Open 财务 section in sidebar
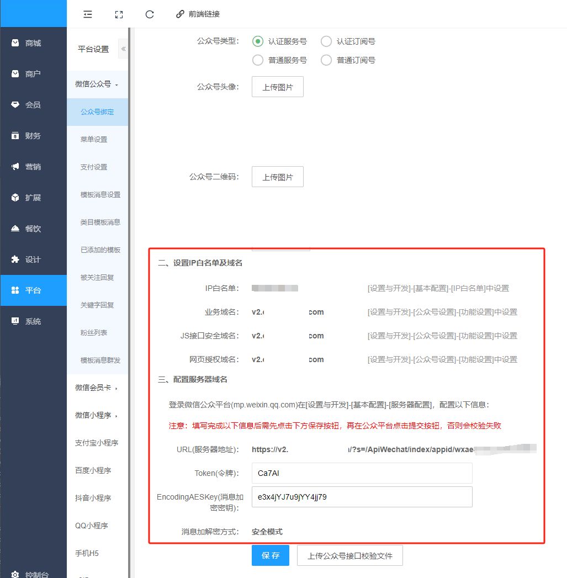The width and height of the screenshot is (567, 578). tap(33, 136)
